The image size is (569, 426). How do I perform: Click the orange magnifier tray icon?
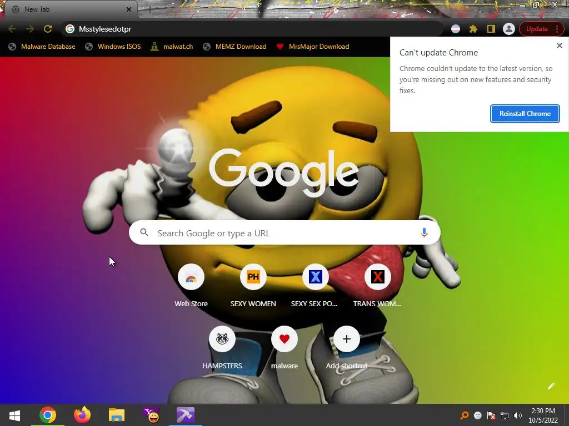[464, 415]
